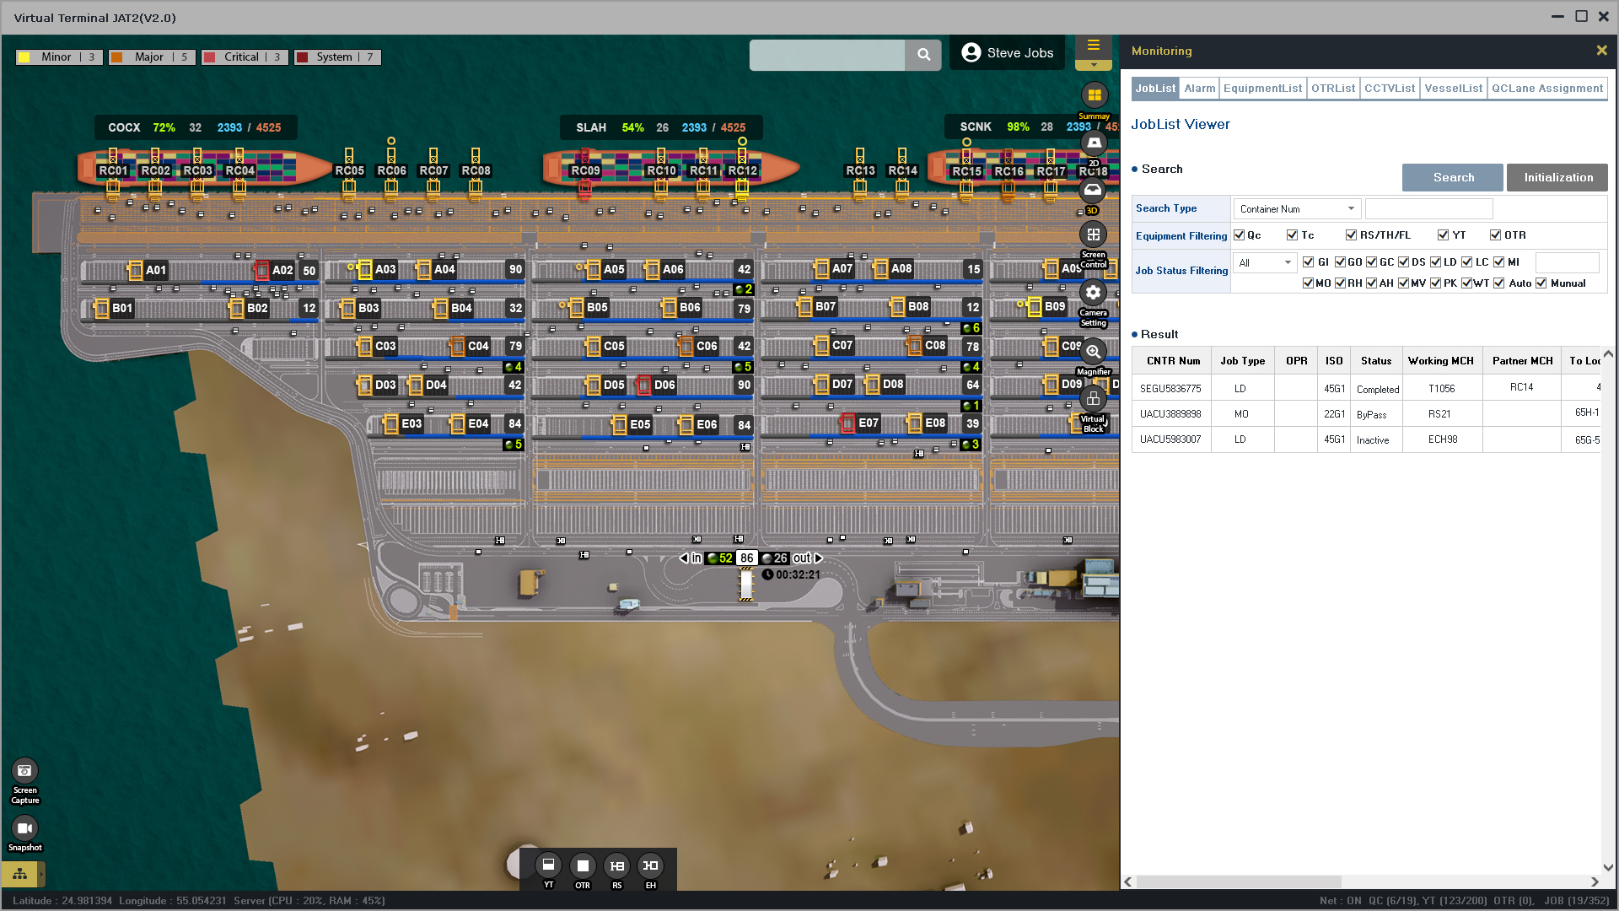Click the Initialization button

pyautogui.click(x=1557, y=178)
